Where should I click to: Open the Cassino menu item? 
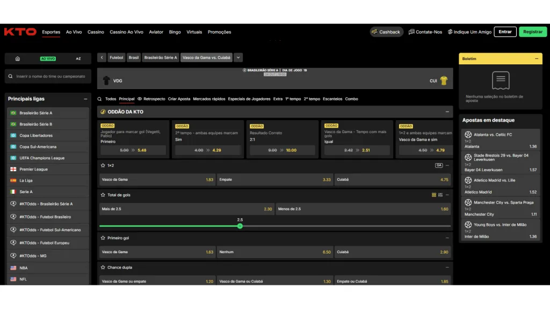(96, 32)
